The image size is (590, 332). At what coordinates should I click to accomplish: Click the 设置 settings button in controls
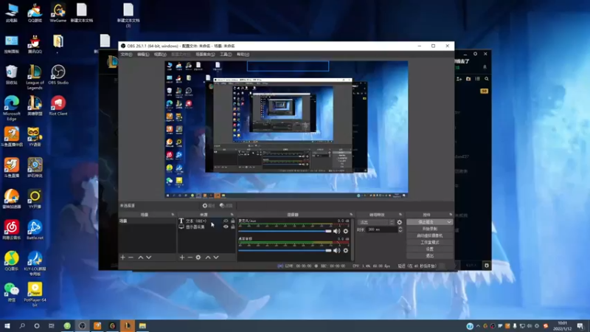coord(429,249)
